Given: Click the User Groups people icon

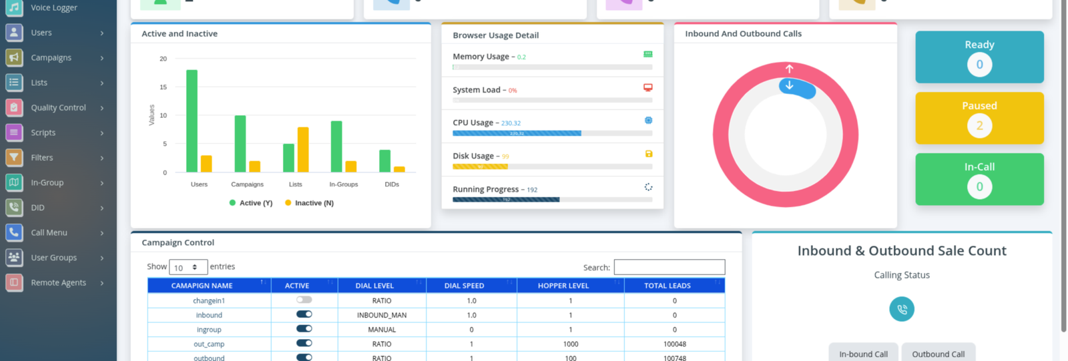Looking at the screenshot, I should pos(14,257).
